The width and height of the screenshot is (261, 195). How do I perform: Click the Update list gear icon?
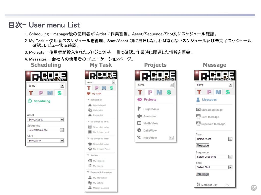pos(90,110)
